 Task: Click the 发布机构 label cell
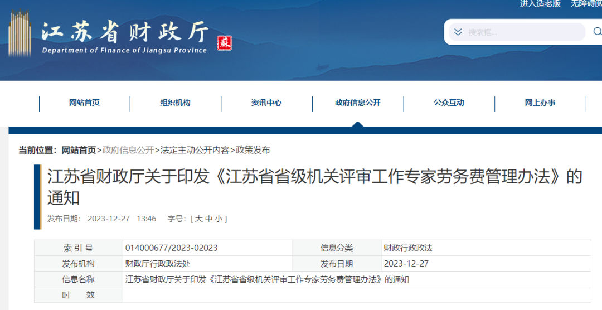(x=79, y=264)
